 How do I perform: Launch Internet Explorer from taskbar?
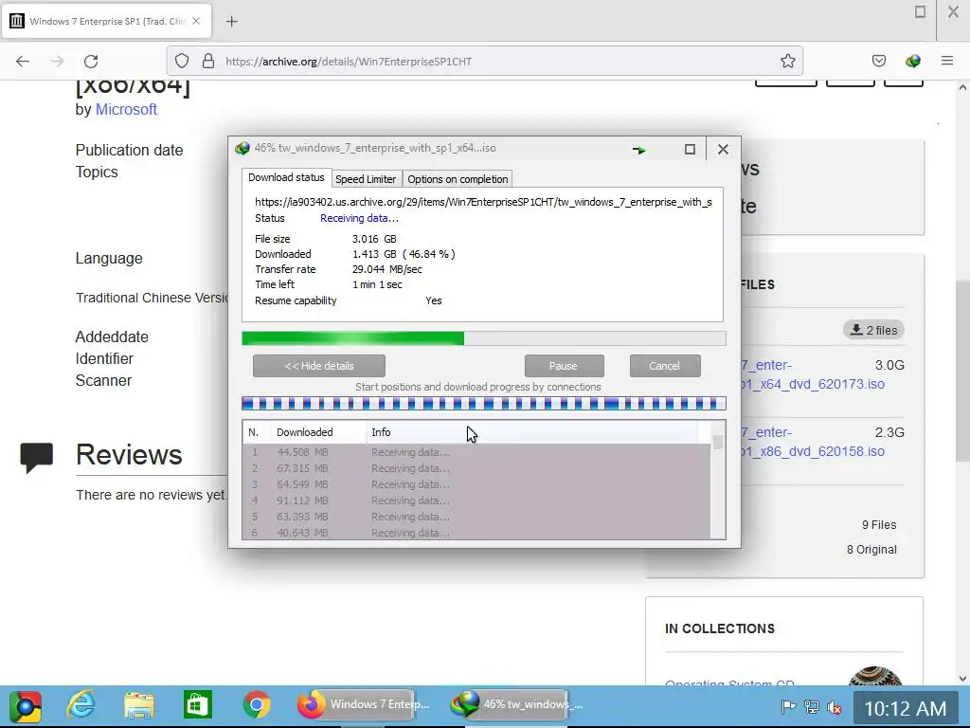pos(81,705)
